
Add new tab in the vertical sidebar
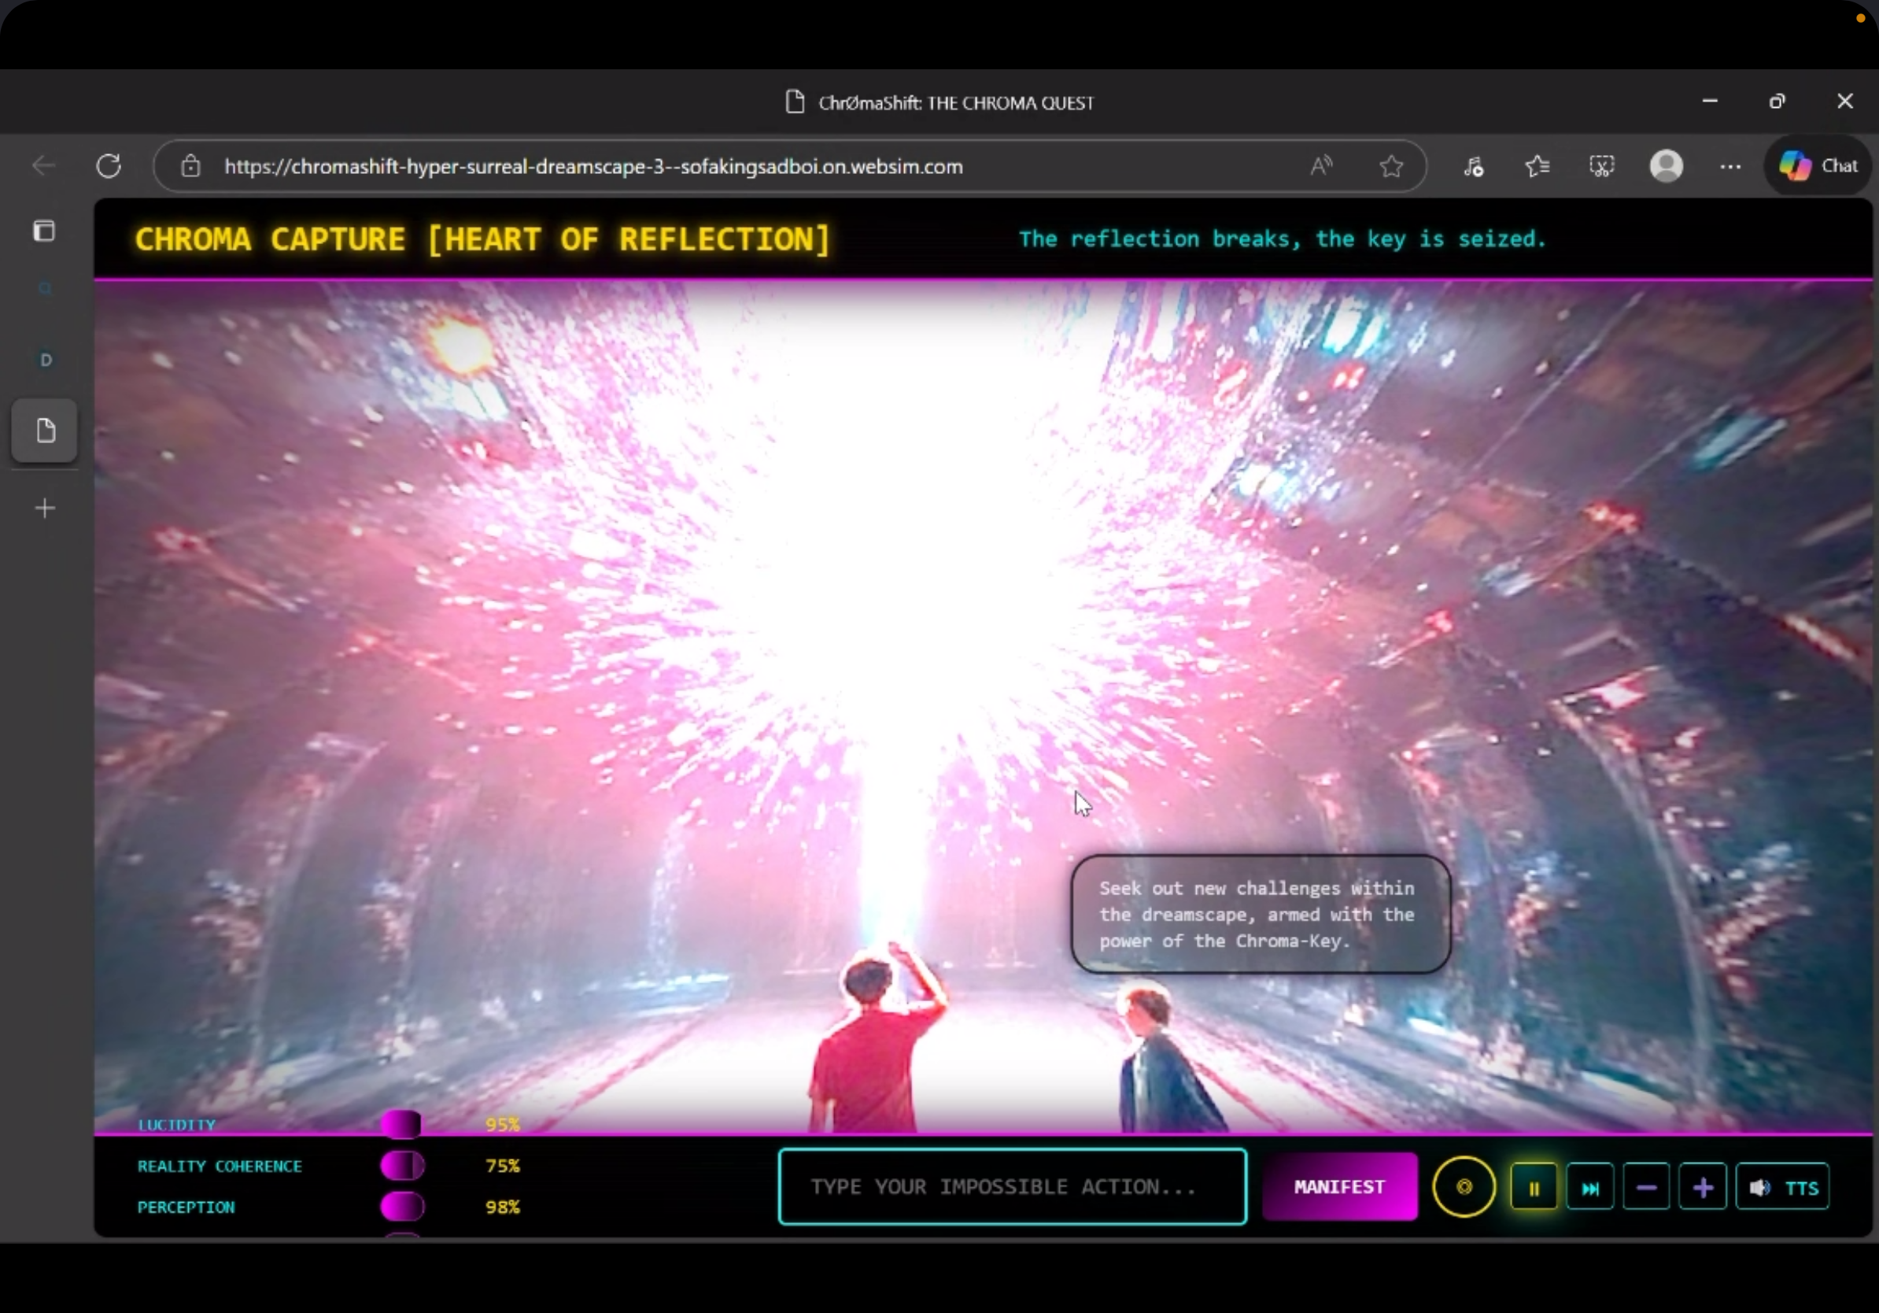[45, 509]
